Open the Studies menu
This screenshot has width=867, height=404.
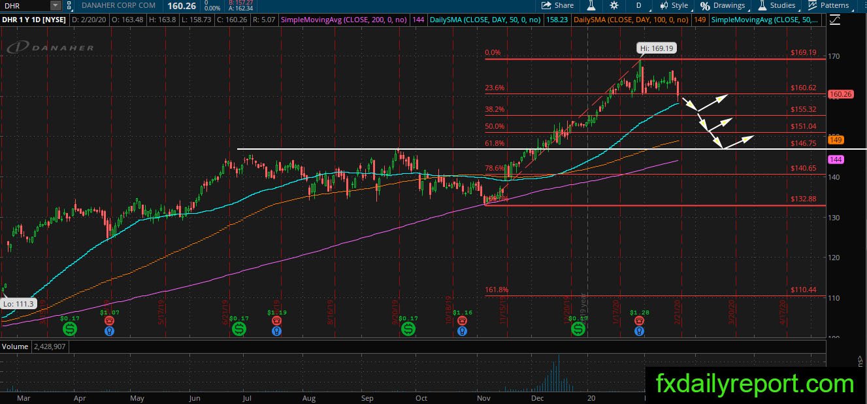776,5
